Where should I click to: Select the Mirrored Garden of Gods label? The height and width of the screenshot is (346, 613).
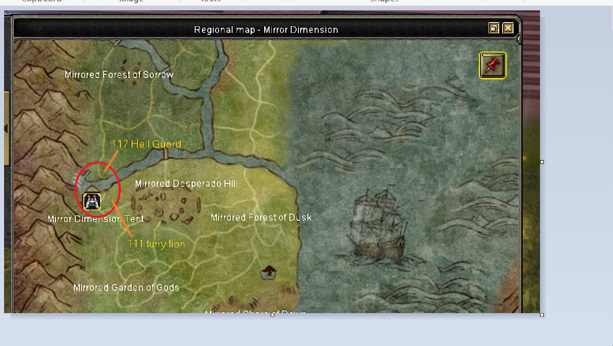[x=126, y=287]
